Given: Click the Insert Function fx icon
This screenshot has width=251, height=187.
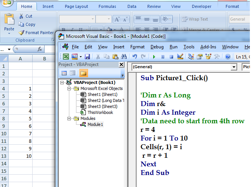Looking at the screenshot, I should point(40,49).
